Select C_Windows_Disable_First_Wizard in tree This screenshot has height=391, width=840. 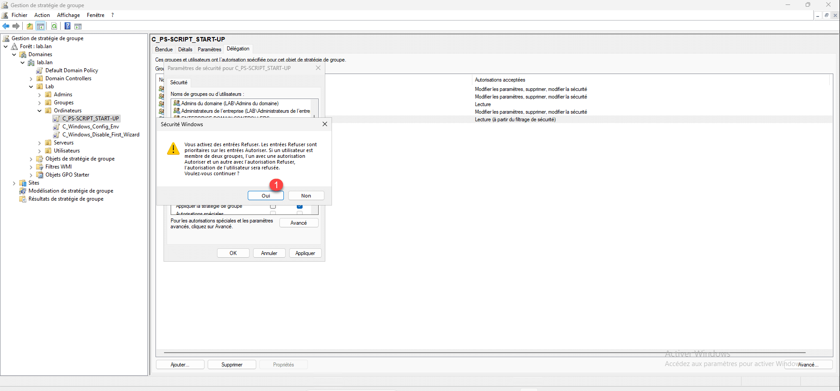pos(100,135)
